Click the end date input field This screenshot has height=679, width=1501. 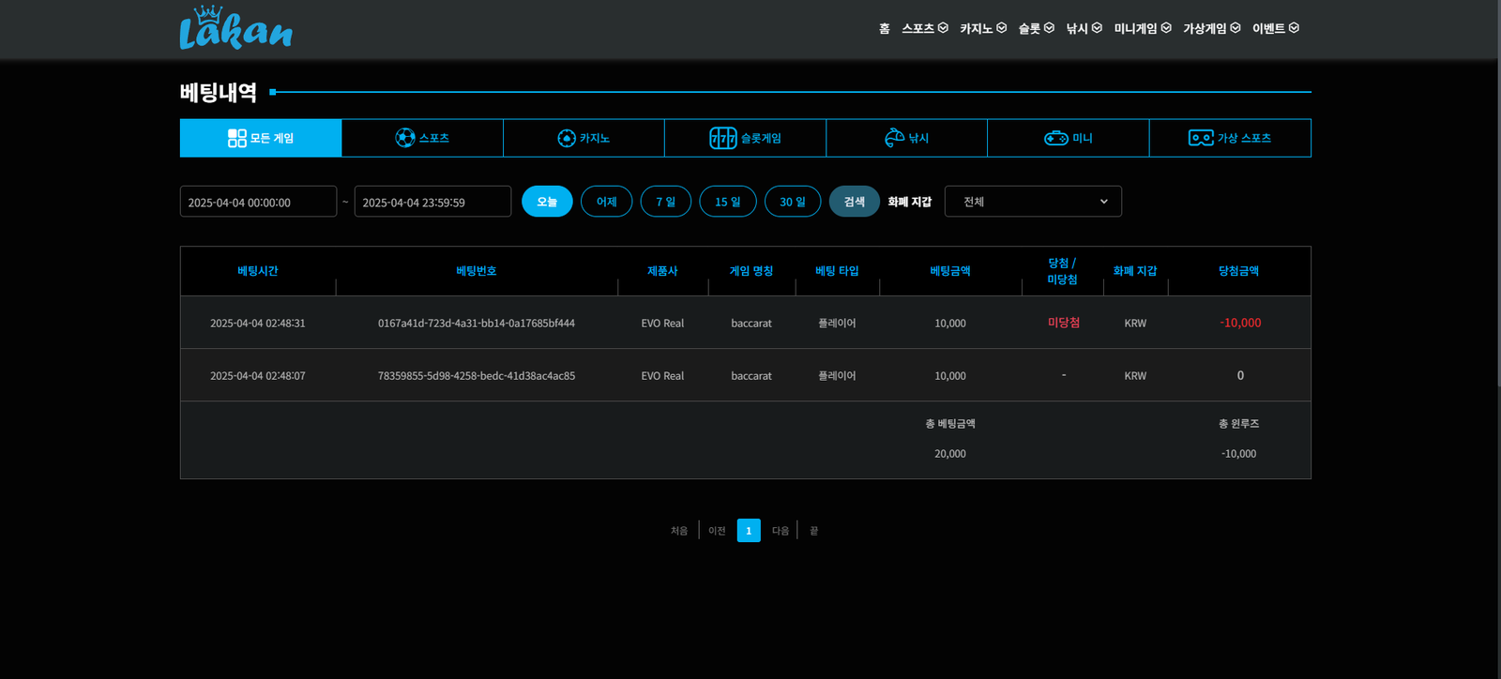click(x=432, y=202)
